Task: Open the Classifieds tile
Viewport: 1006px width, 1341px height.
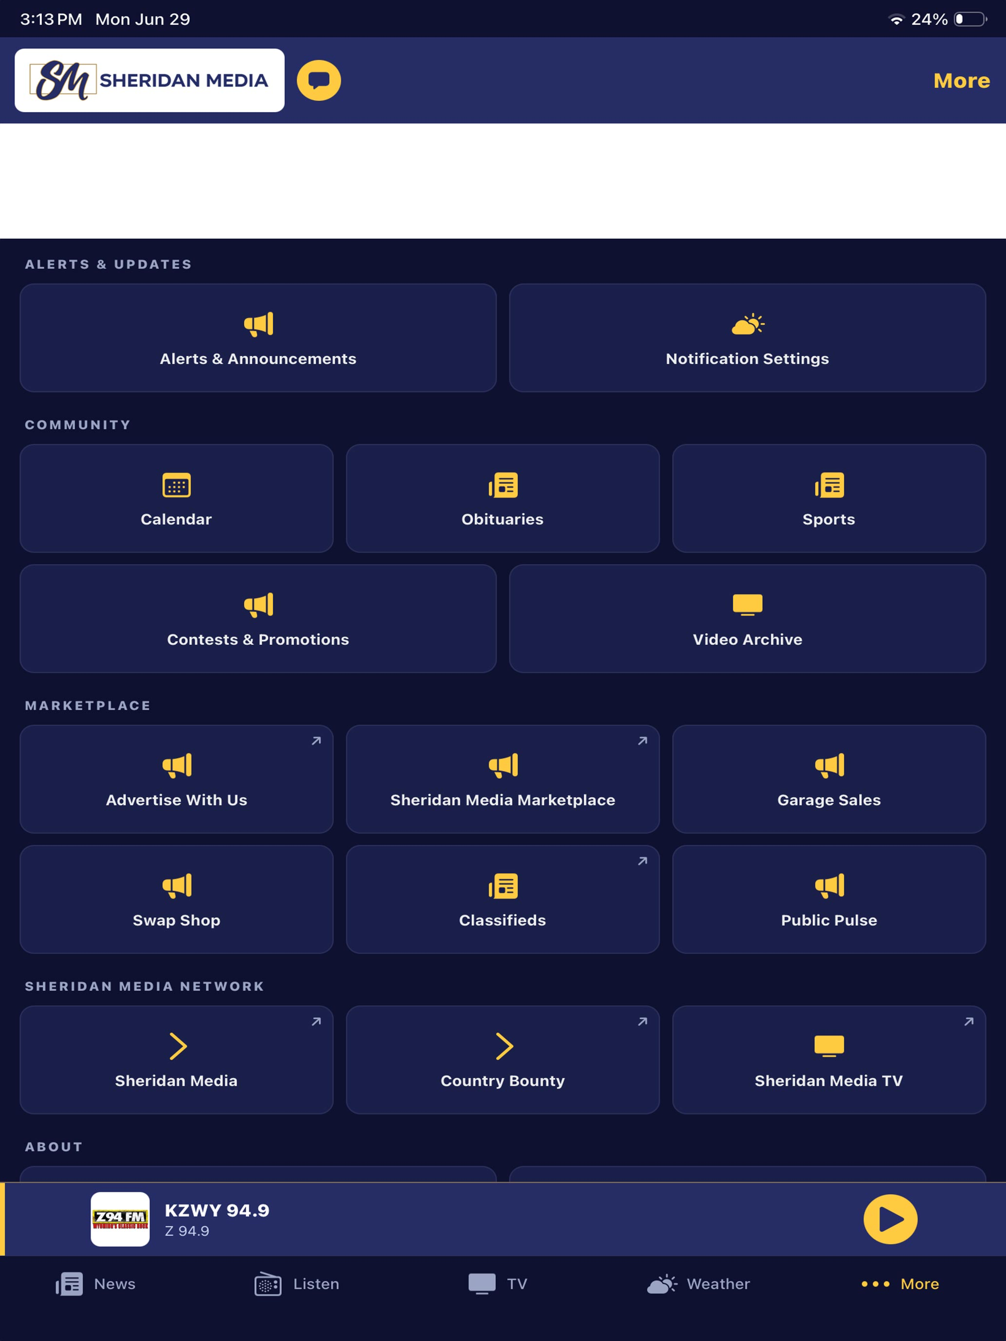Action: click(x=503, y=899)
